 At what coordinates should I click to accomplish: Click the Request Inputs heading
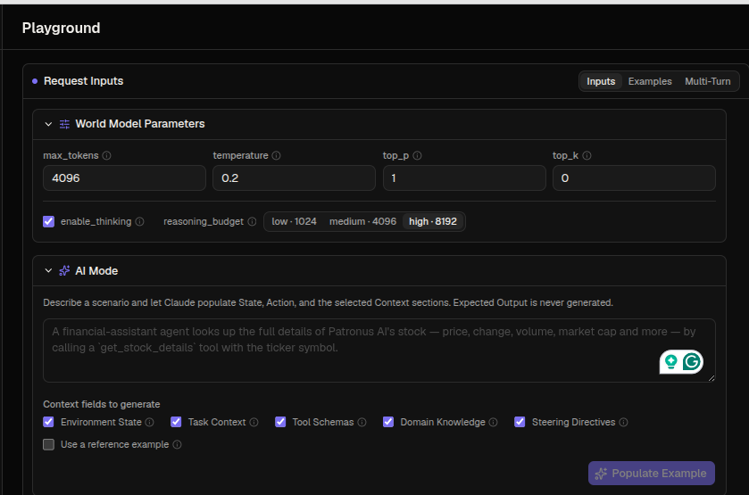coord(83,81)
